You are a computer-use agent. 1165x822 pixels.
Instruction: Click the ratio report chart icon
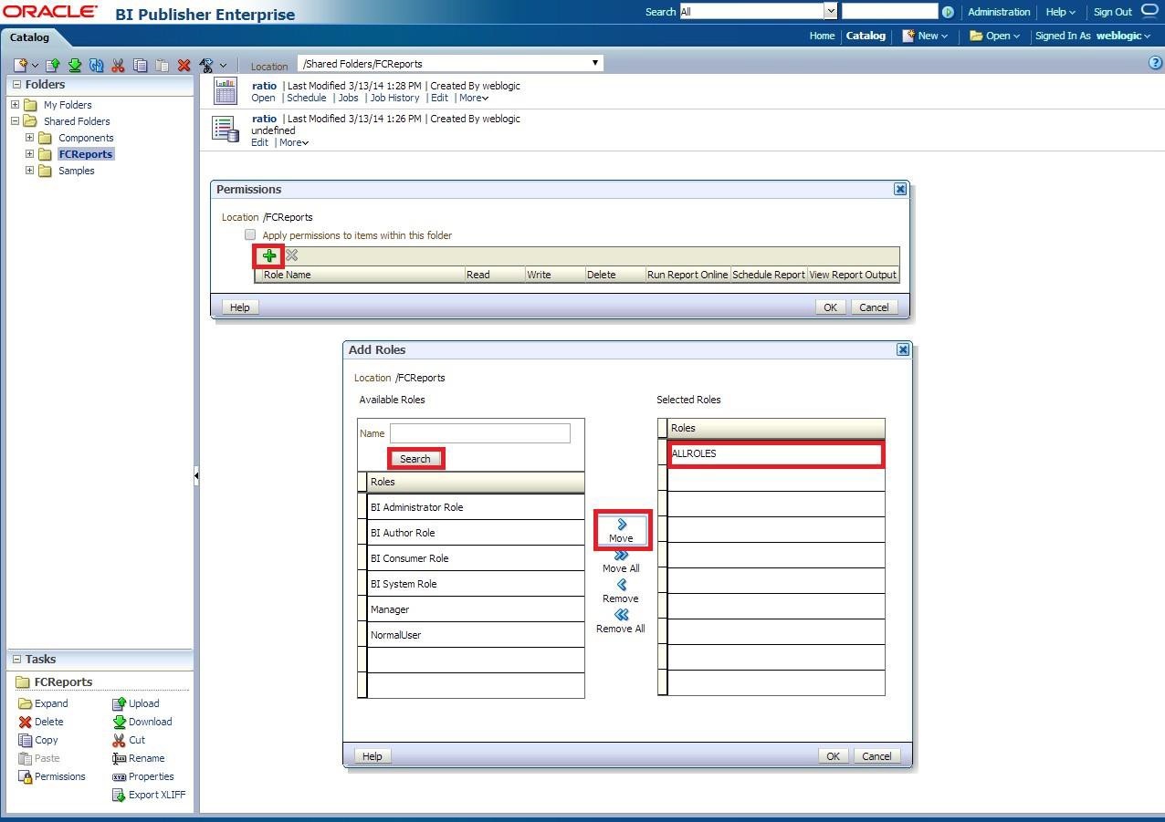[x=226, y=90]
